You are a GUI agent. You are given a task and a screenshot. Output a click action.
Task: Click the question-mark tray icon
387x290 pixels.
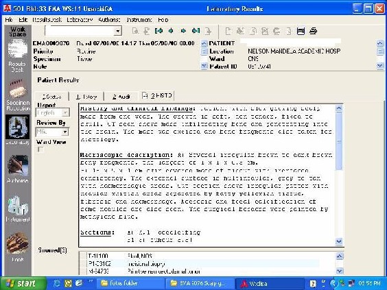click(313, 283)
